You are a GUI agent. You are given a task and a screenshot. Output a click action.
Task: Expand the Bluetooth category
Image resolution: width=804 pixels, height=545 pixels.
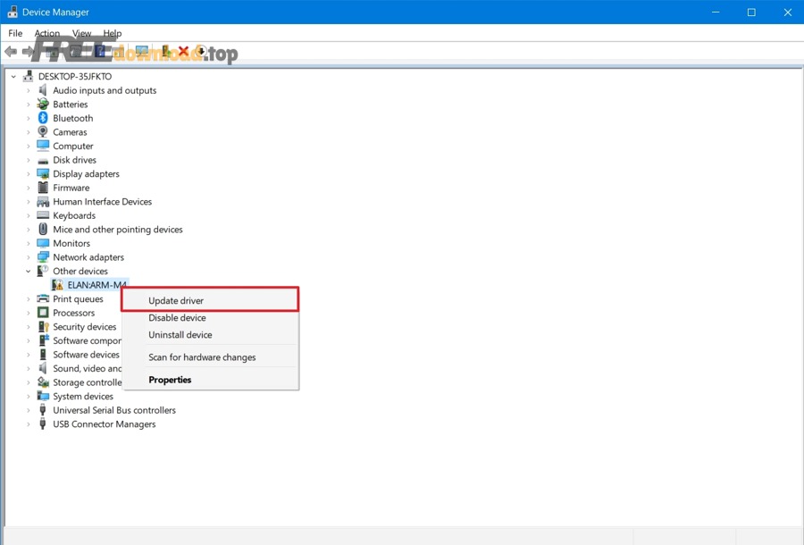click(29, 118)
